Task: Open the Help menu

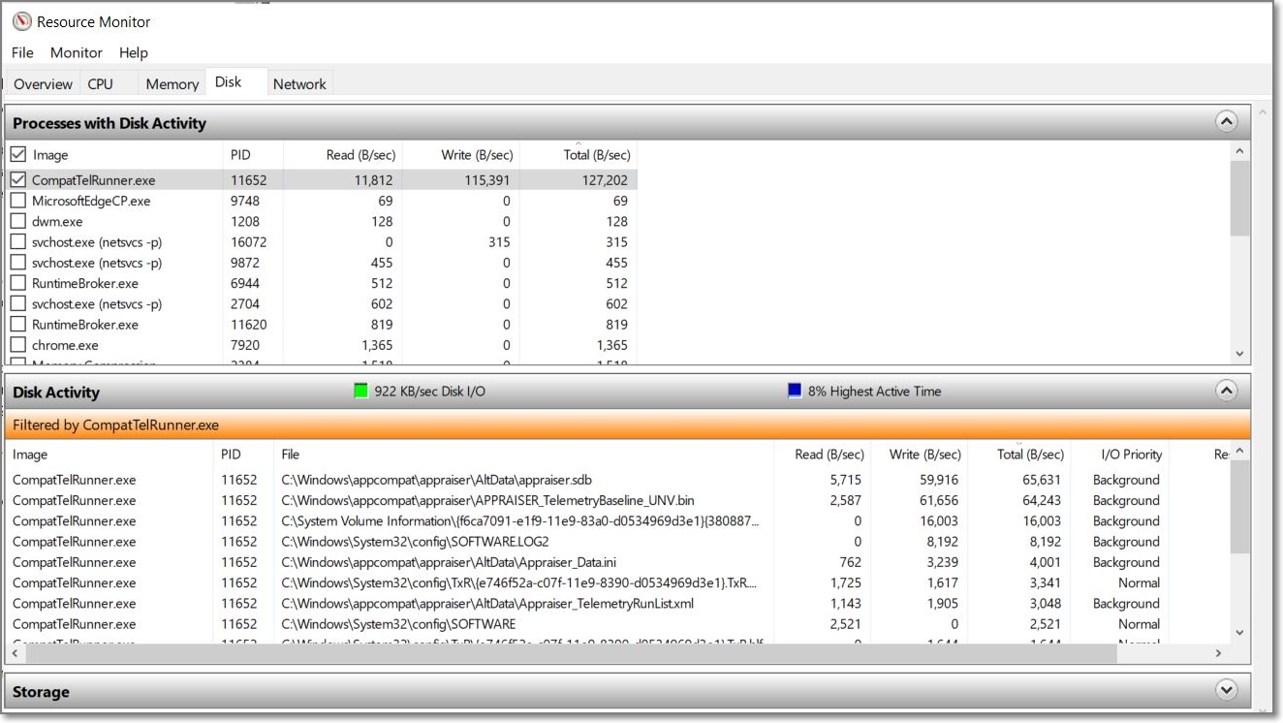Action: (x=134, y=52)
